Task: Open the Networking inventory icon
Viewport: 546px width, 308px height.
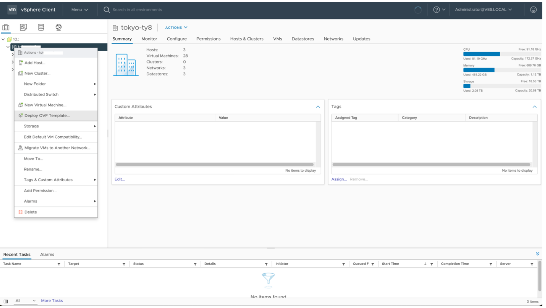Action: pyautogui.click(x=58, y=27)
